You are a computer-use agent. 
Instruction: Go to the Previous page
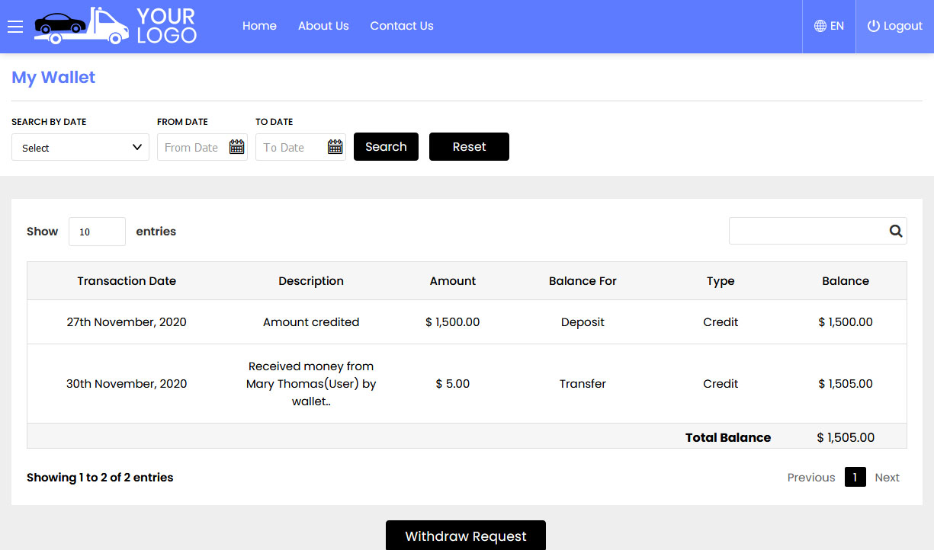coord(811,478)
